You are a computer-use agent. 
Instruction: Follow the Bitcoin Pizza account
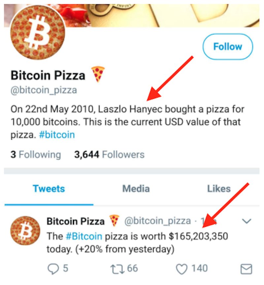tap(227, 47)
